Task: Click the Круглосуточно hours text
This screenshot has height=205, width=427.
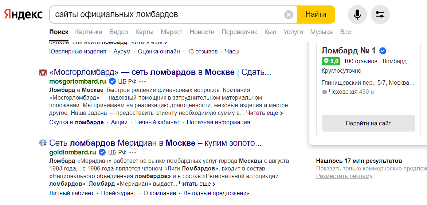Action: 341,71
